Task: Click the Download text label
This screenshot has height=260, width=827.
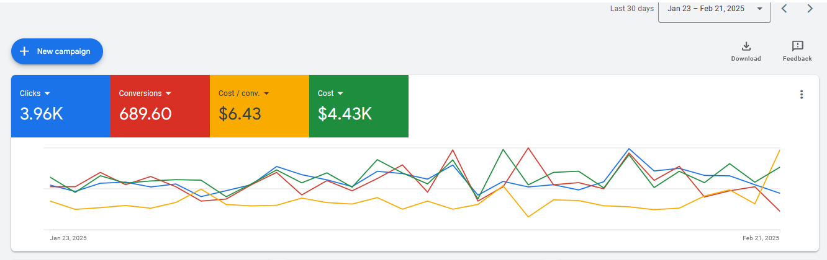Action: coord(746,59)
